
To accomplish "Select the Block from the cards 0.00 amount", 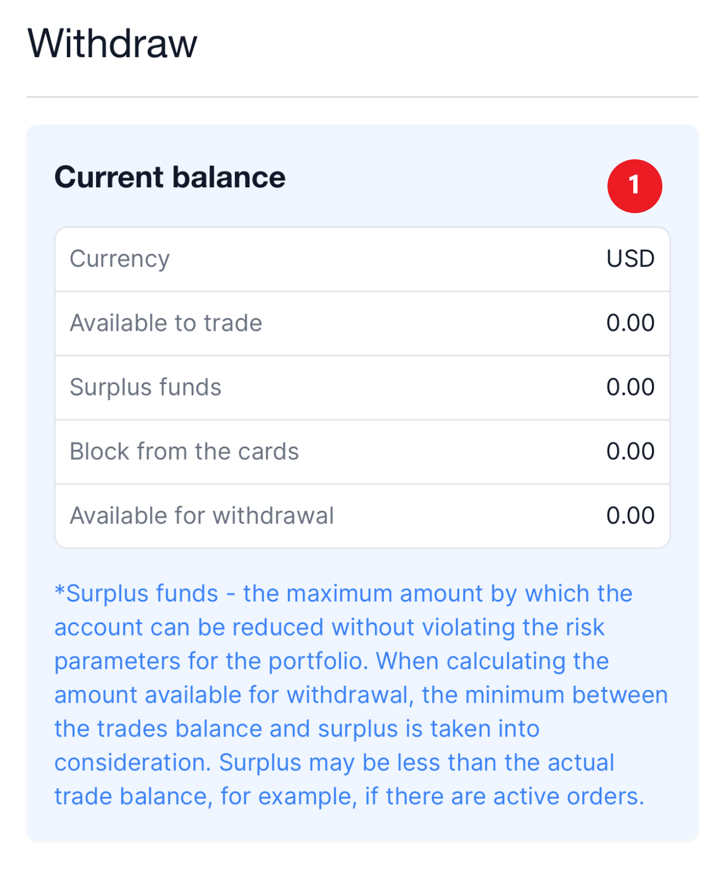I will pyautogui.click(x=630, y=452).
